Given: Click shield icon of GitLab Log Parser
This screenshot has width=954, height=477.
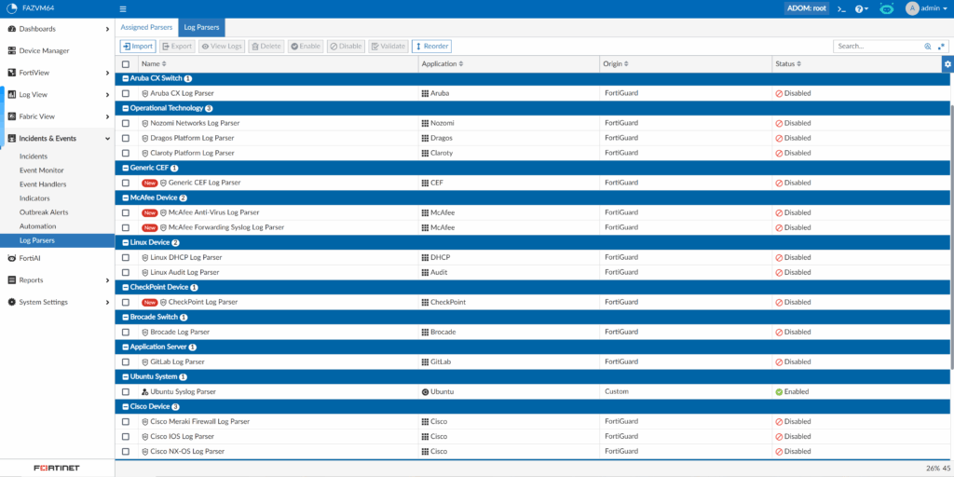Looking at the screenshot, I should coord(144,362).
